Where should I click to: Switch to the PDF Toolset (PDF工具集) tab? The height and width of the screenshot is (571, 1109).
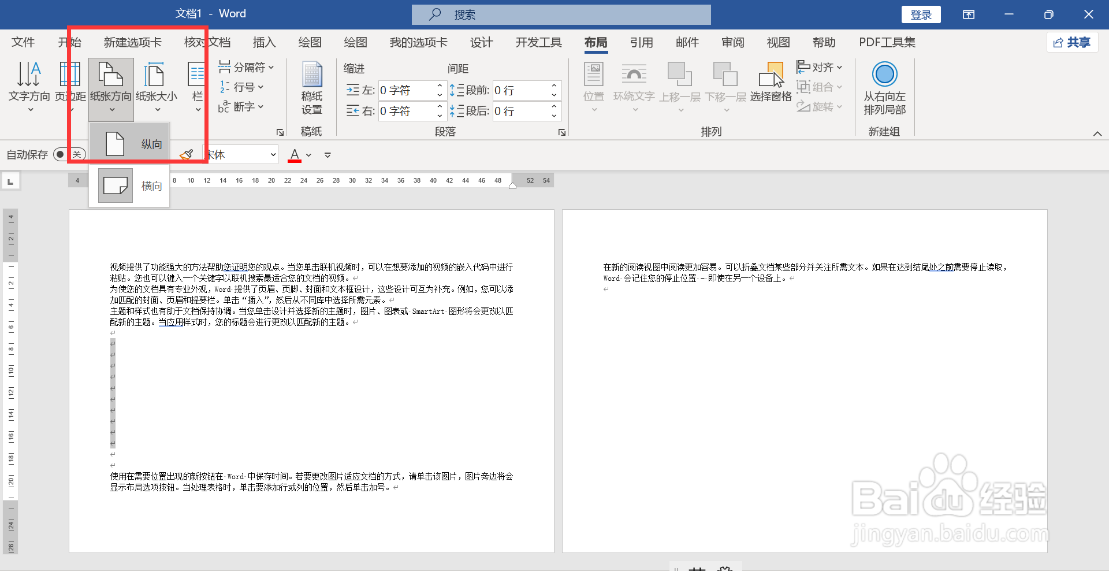(887, 42)
